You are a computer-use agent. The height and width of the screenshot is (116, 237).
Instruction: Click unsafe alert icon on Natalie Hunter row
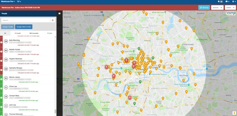1,52
